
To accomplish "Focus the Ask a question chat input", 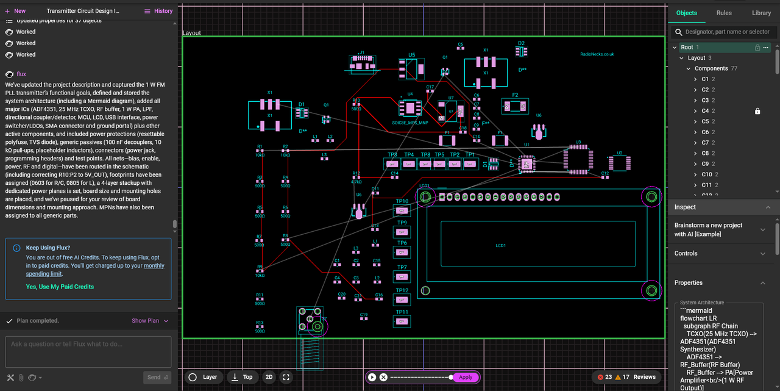I will coord(88,351).
